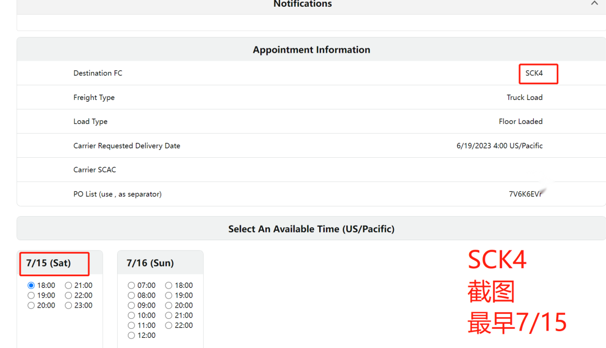Select 23:00 radio on 7/15 (Sat)
This screenshot has height=348, width=606.
click(x=68, y=306)
